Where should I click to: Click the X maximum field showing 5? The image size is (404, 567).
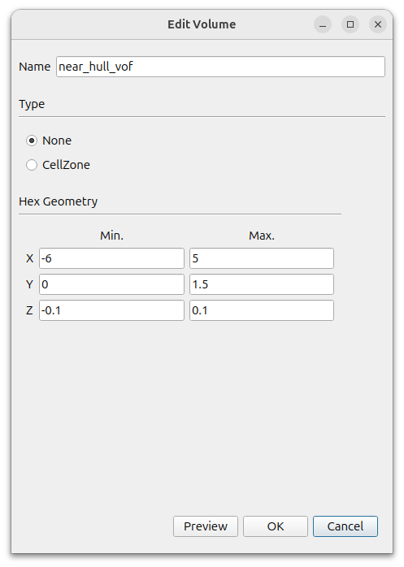tap(262, 258)
